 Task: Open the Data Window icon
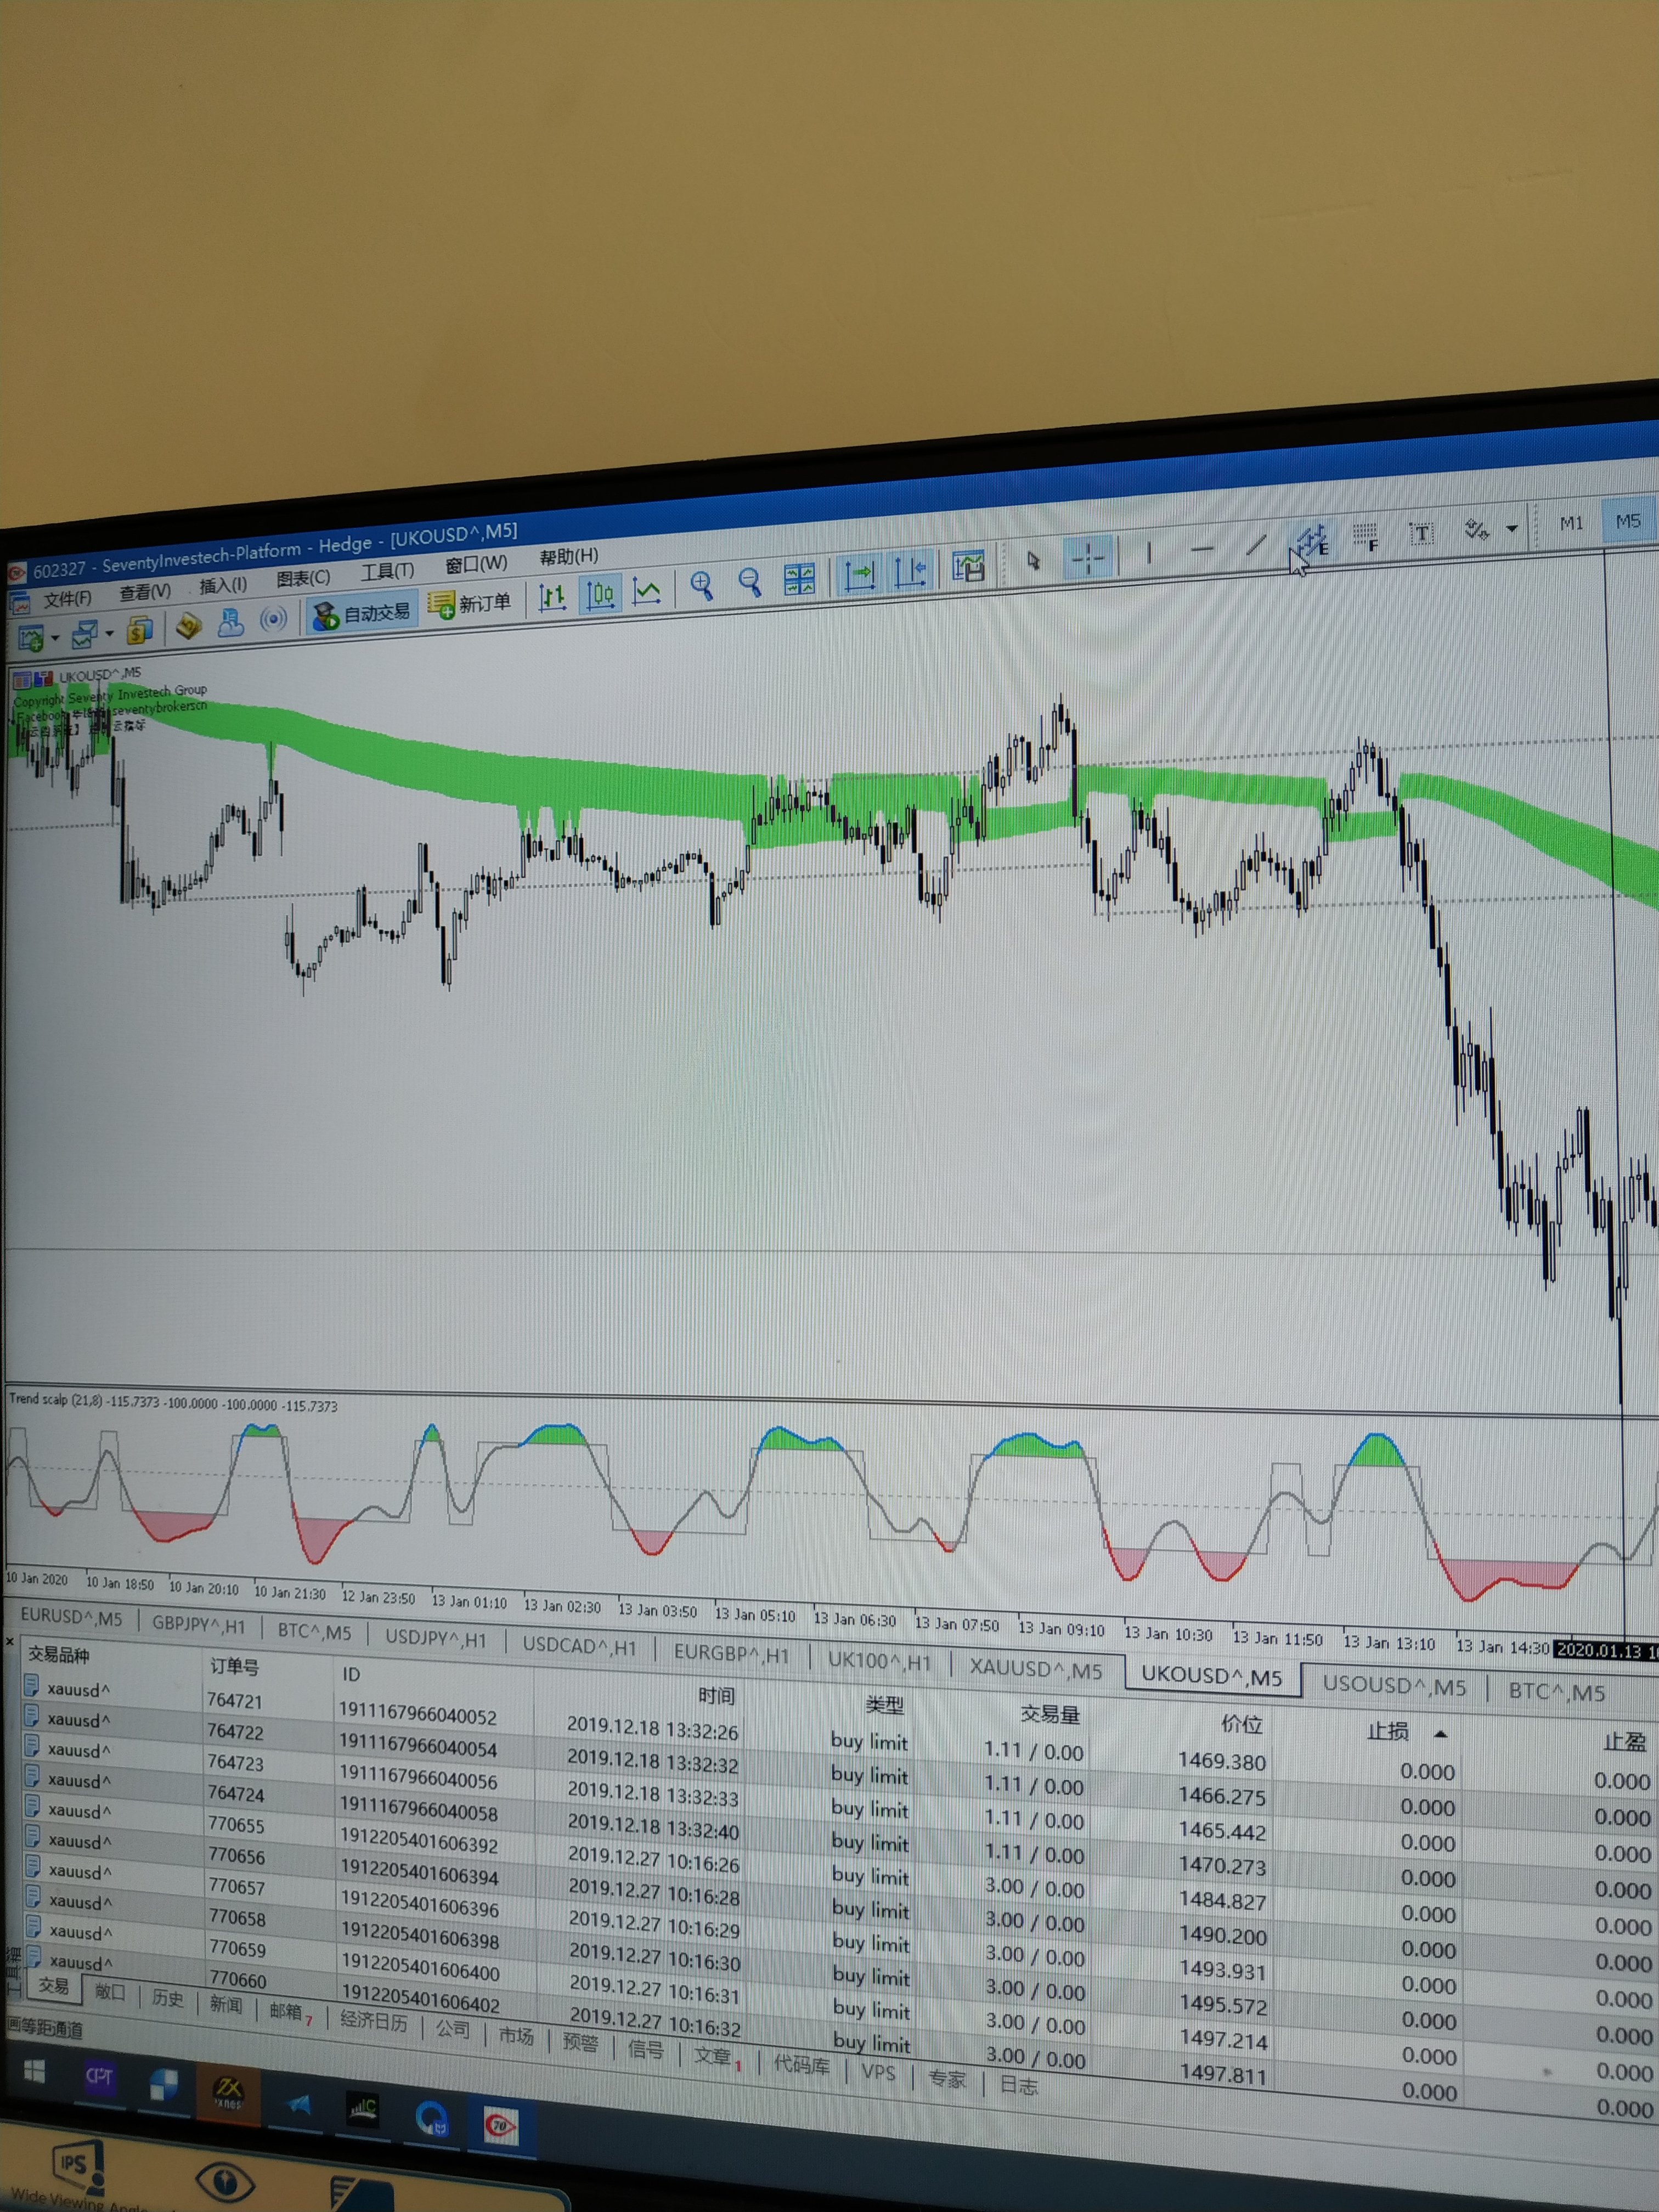tap(188, 626)
